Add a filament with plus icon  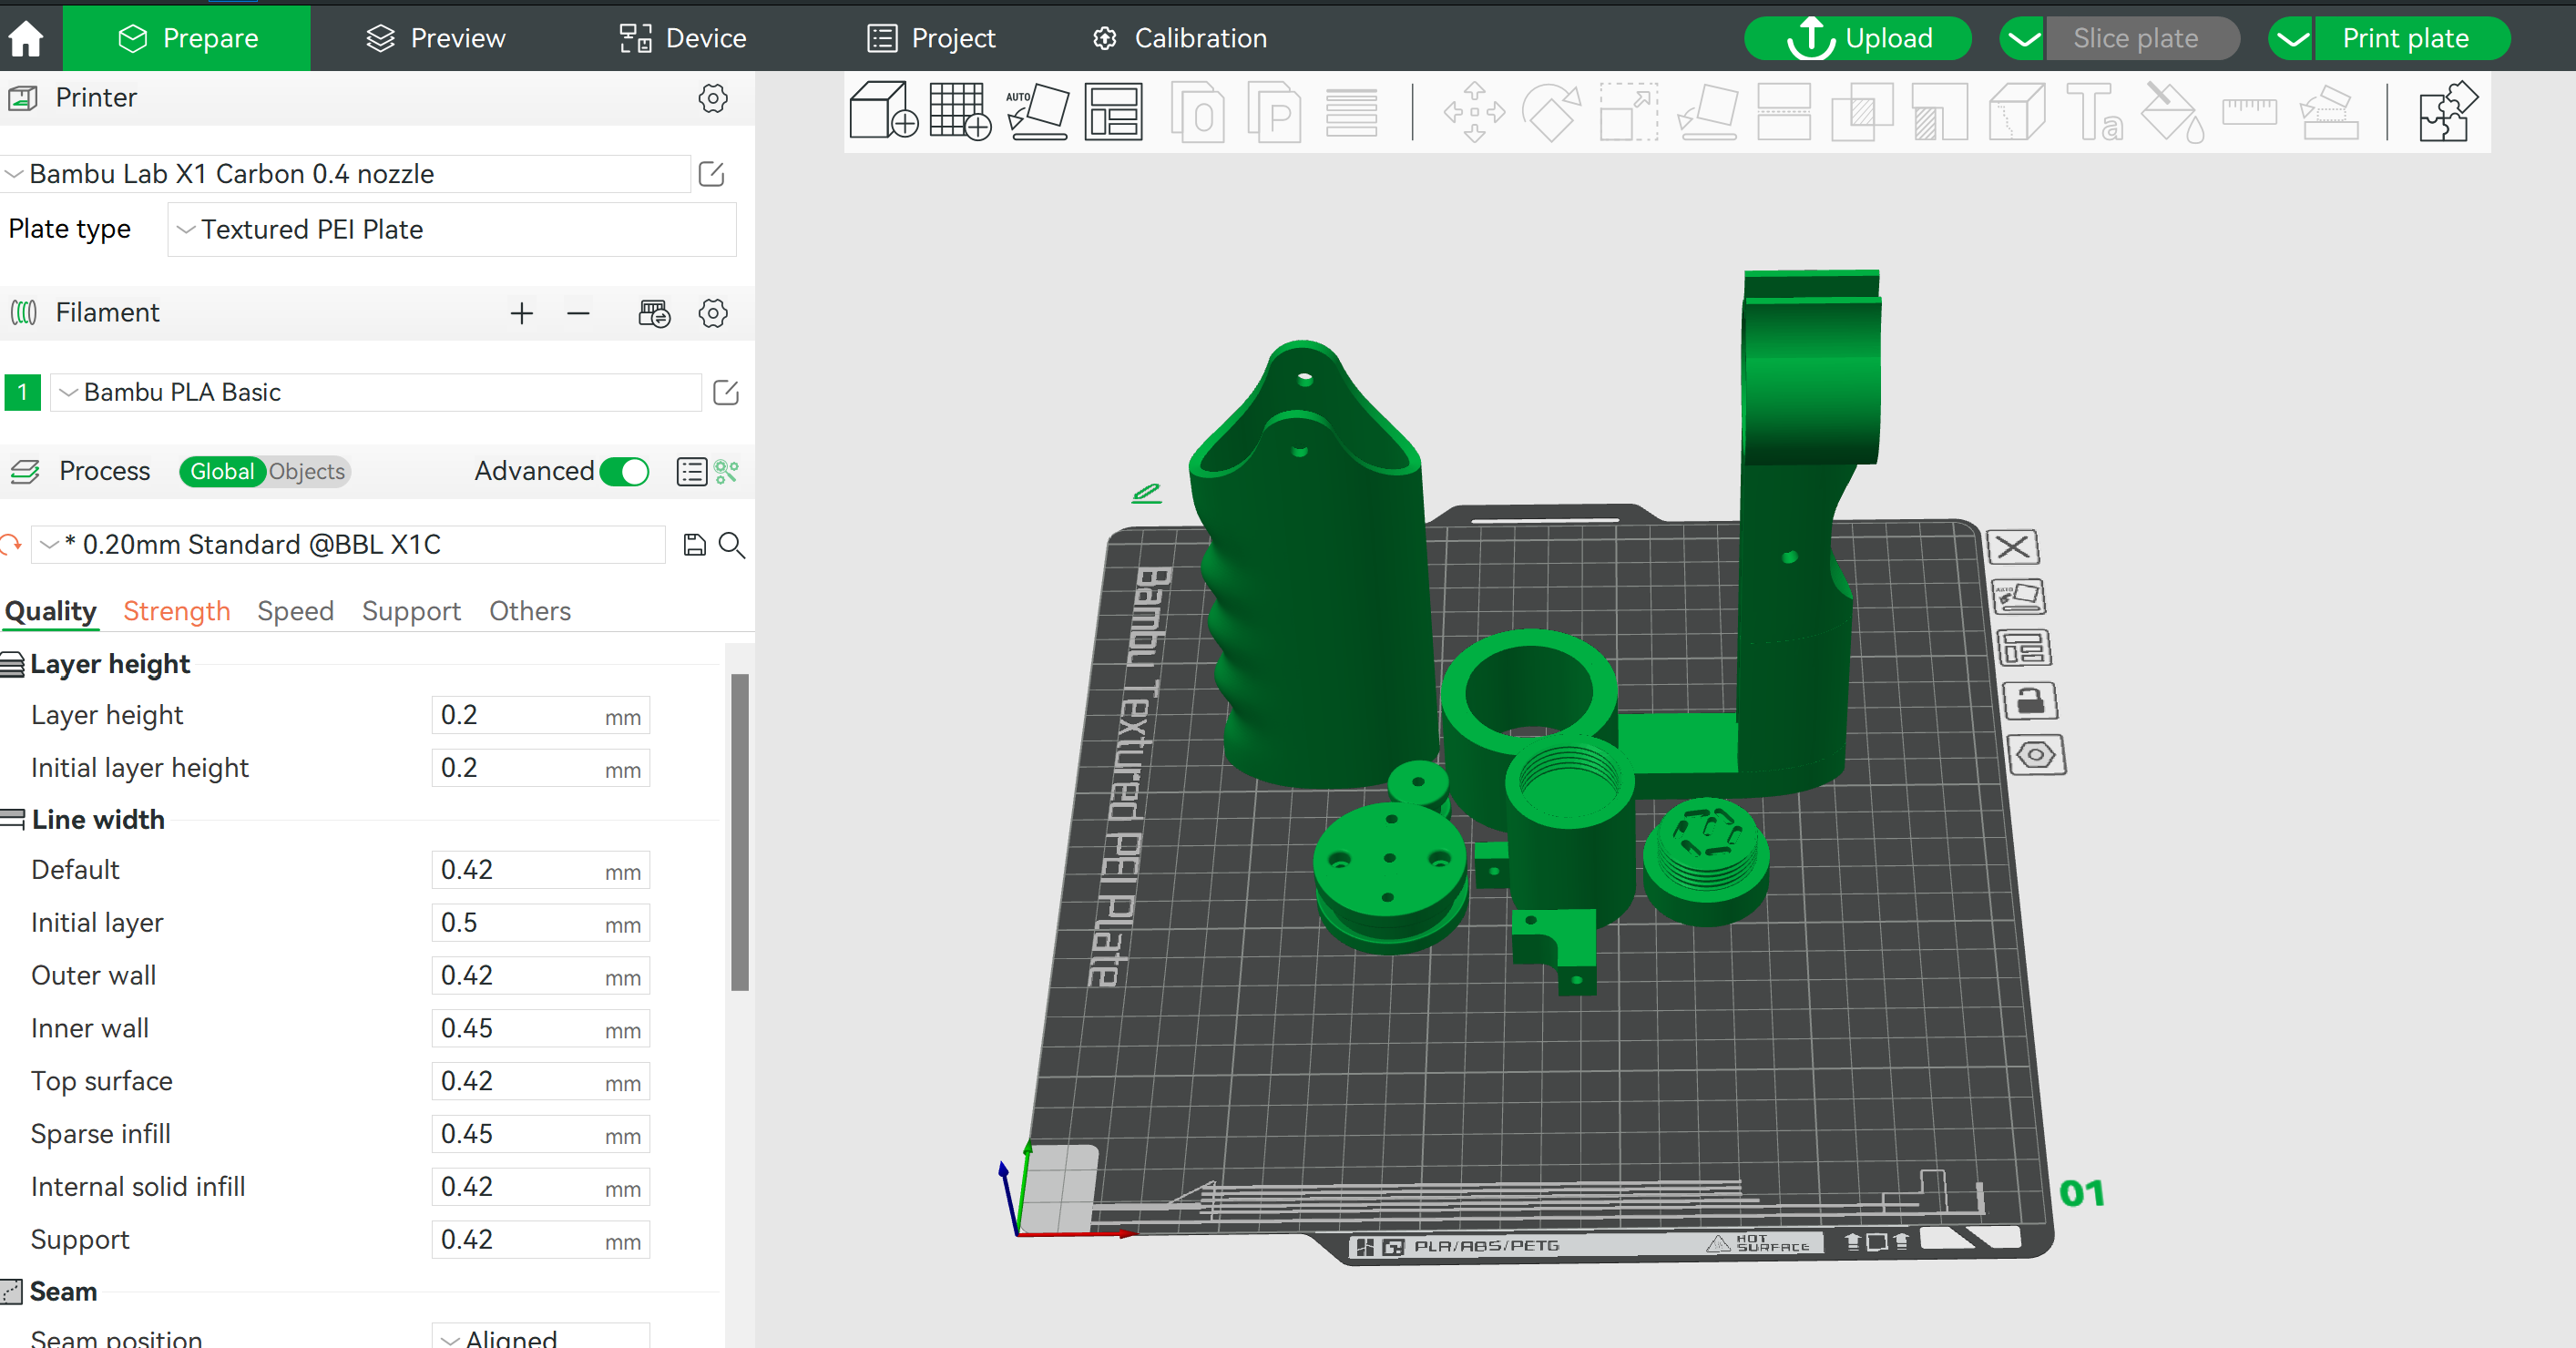pyautogui.click(x=521, y=313)
